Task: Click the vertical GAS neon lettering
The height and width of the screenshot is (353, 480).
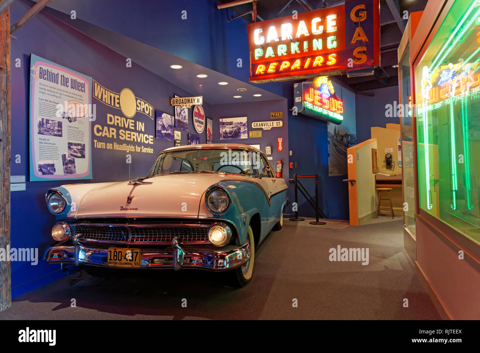Action: (x=359, y=34)
